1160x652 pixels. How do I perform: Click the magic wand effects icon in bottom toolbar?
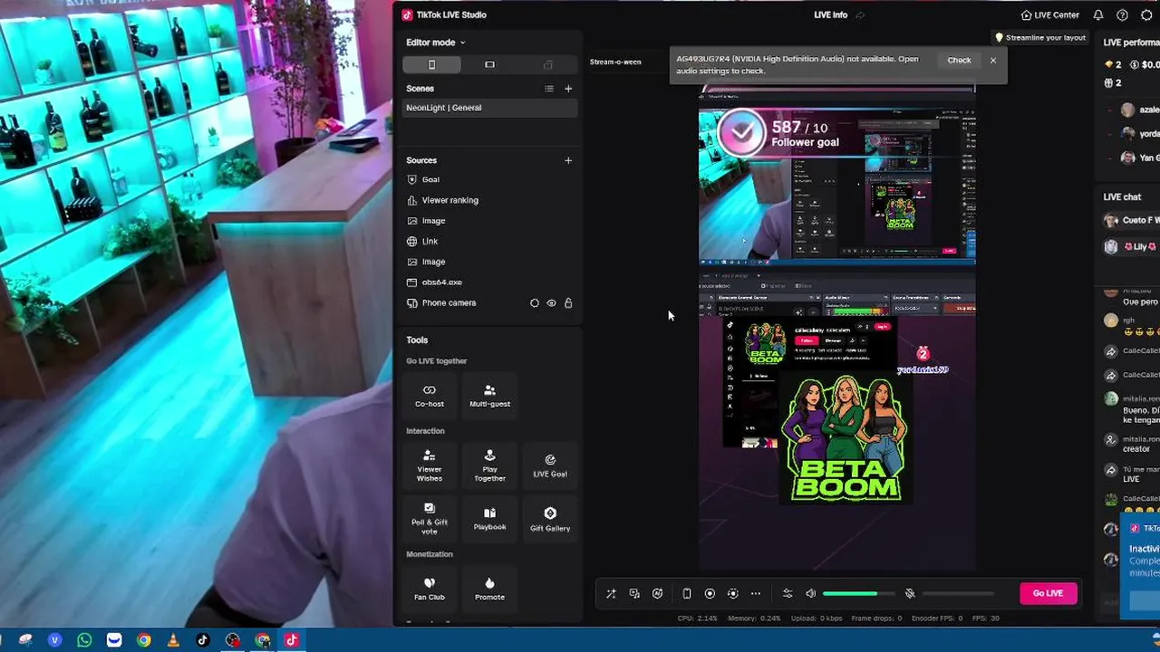[611, 594]
